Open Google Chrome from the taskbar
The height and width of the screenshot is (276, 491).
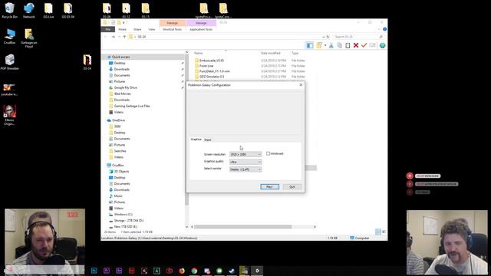(x=194, y=271)
